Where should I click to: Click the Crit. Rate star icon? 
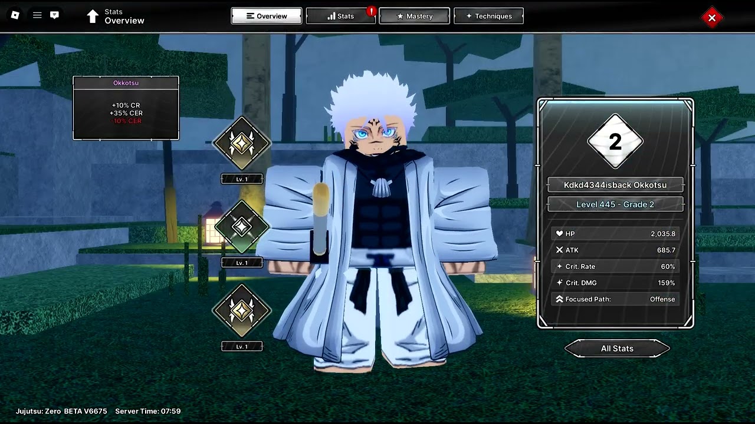pos(559,267)
